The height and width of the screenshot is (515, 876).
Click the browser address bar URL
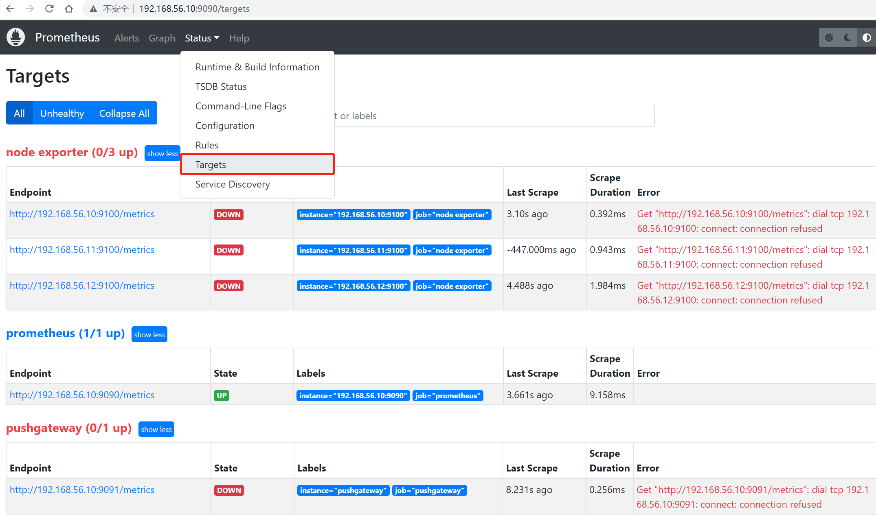pos(194,9)
